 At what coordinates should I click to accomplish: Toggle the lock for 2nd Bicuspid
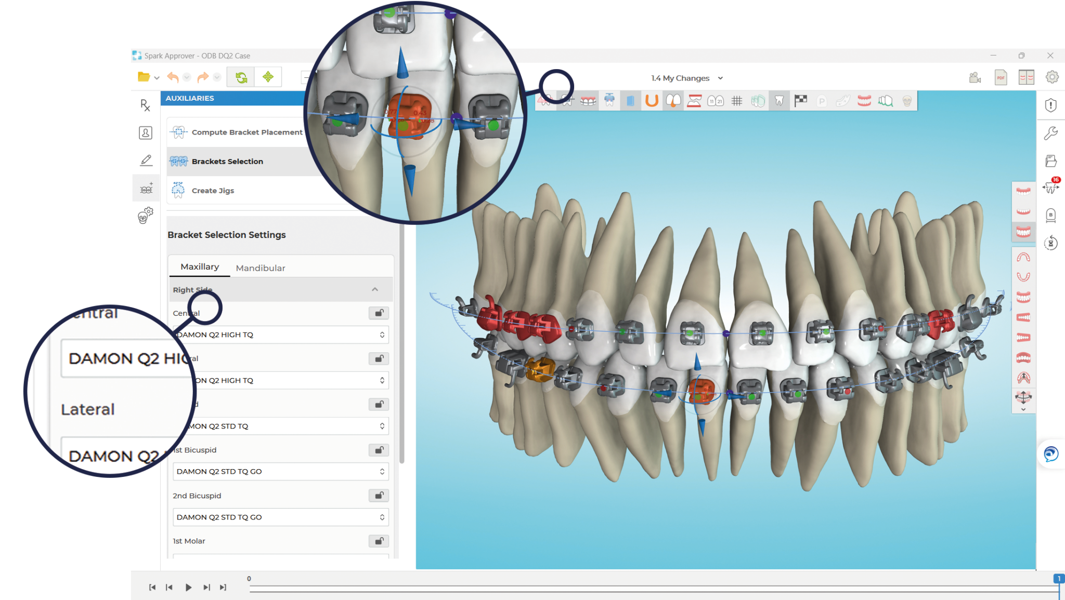point(379,496)
